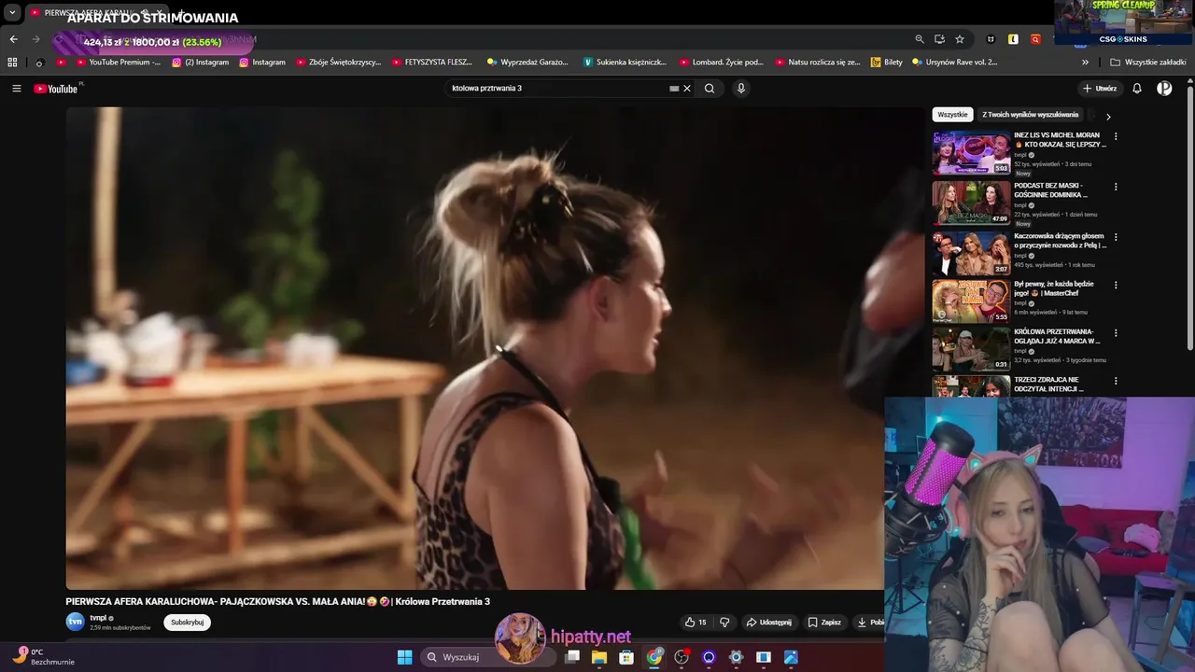The height and width of the screenshot is (672, 1195).
Task: Open options menu for Był pewny MasterChef video
Action: coord(1116,285)
